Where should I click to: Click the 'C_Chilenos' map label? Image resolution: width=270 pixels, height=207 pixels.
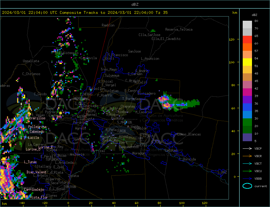click(x=31, y=74)
